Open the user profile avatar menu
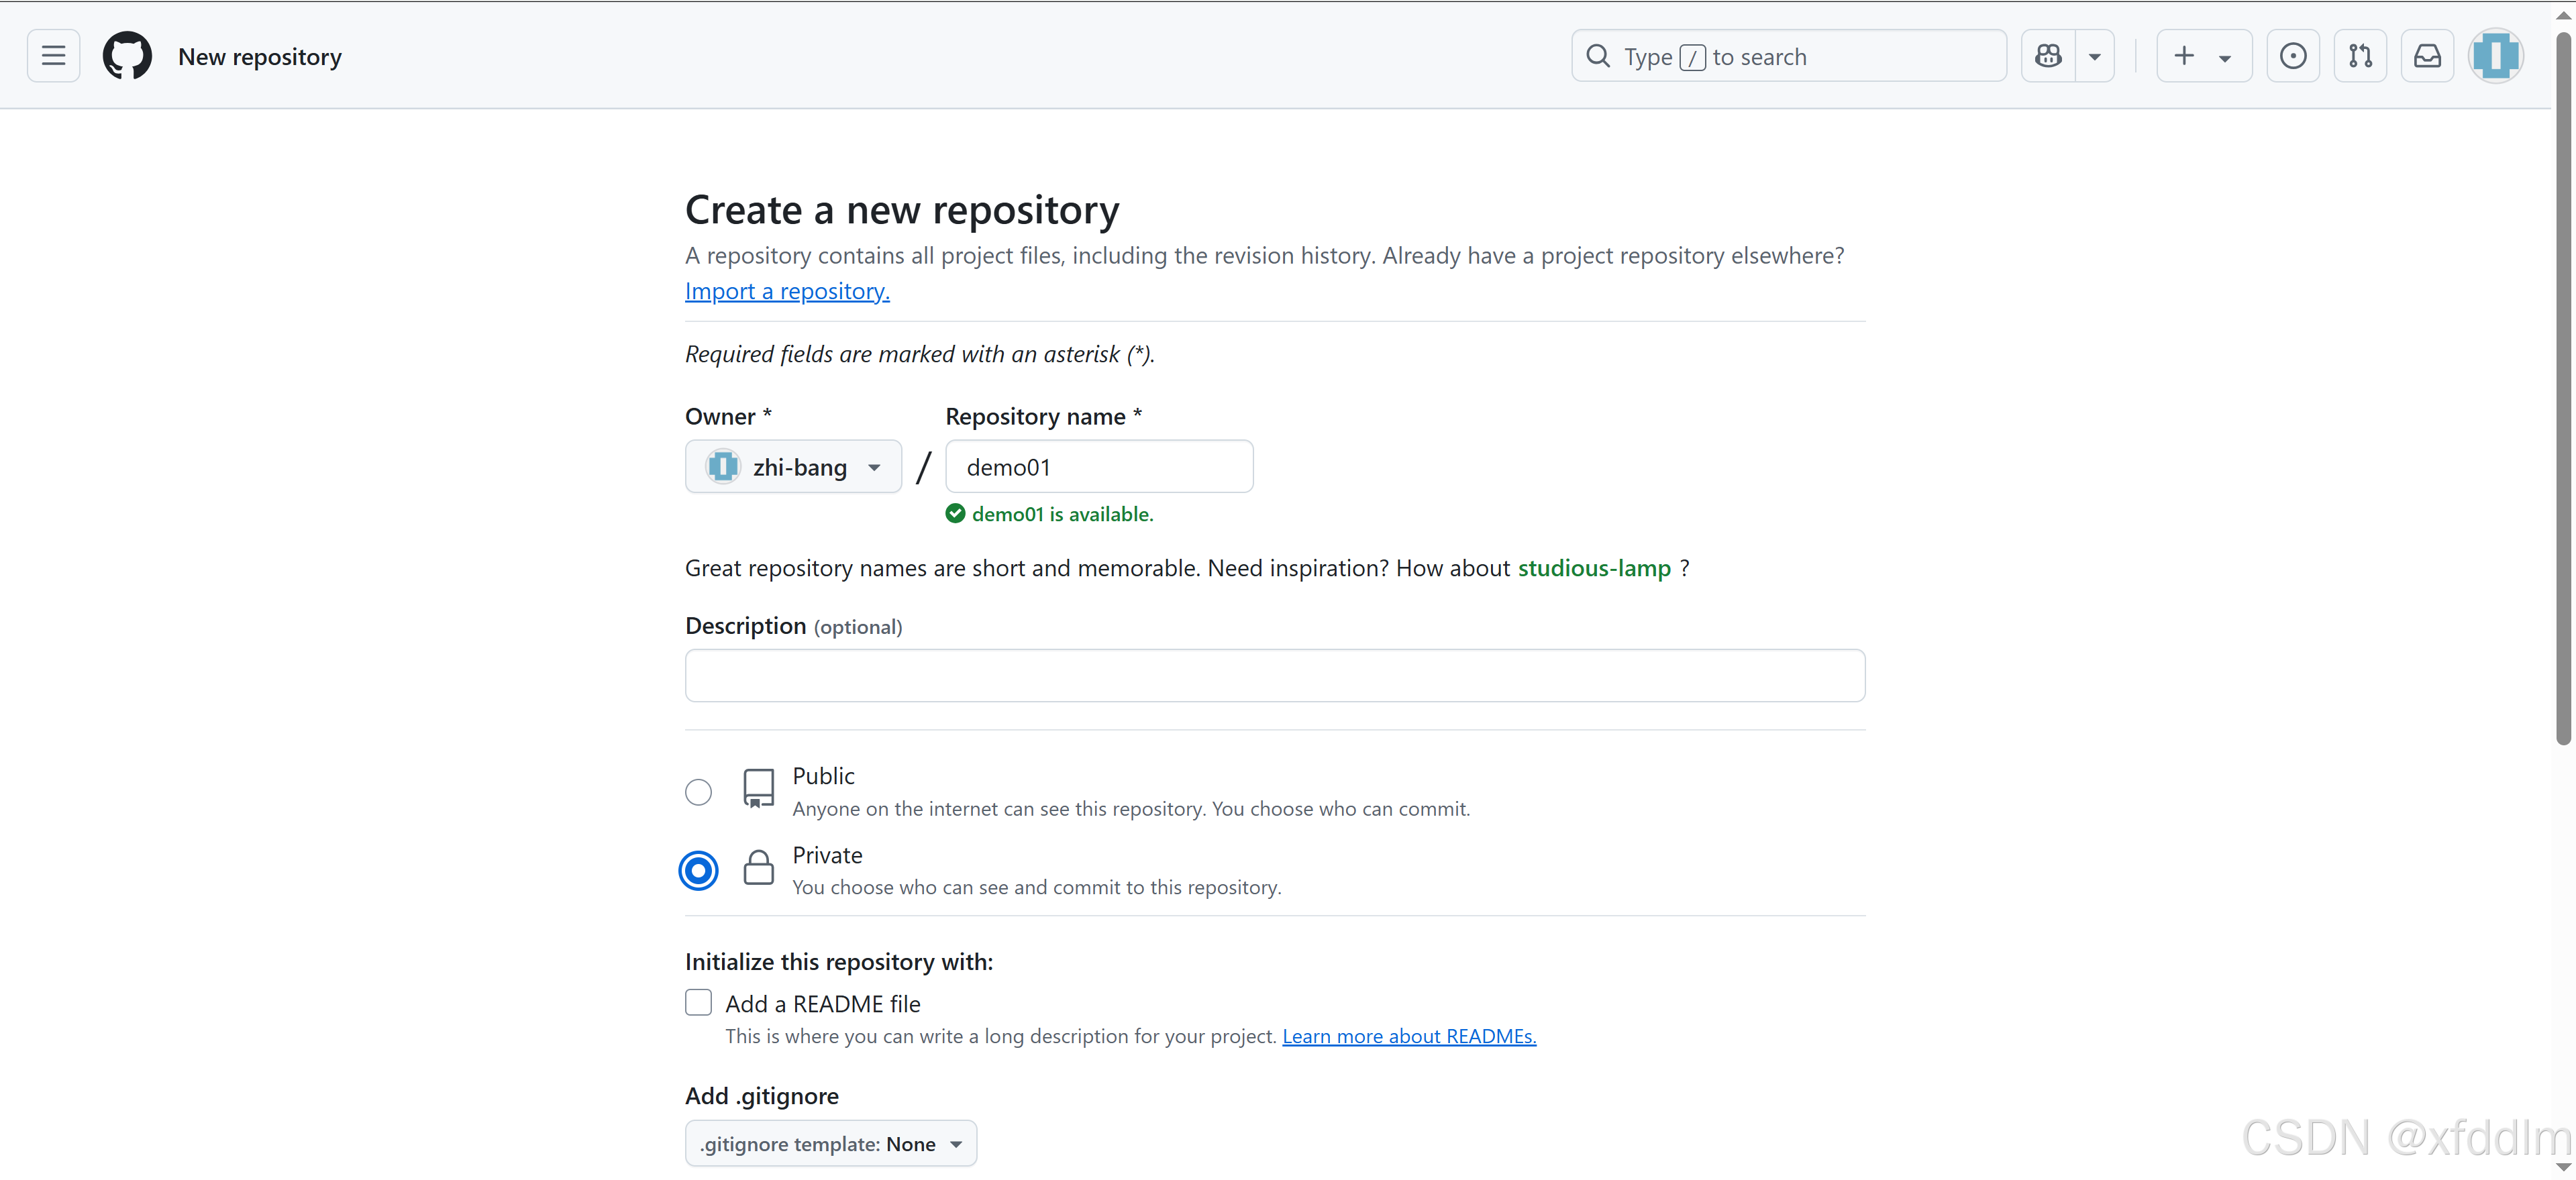This screenshot has width=2576, height=1180. tap(2496, 56)
